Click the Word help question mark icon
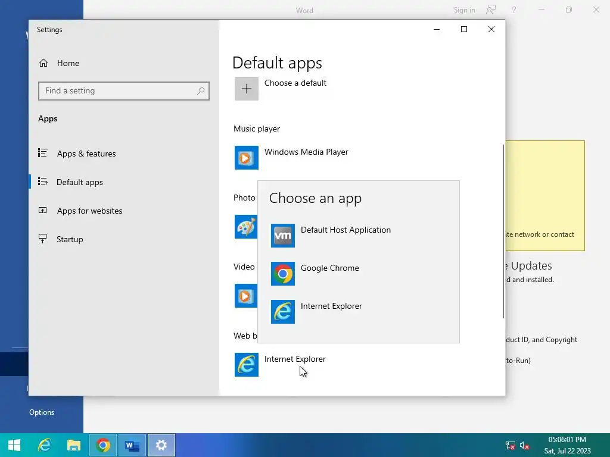This screenshot has width=610, height=457. coord(514,10)
